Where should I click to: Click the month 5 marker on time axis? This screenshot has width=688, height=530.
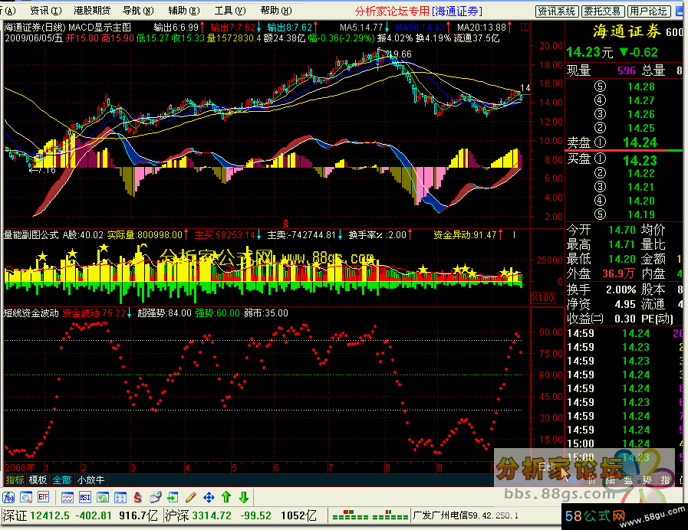tap(234, 467)
